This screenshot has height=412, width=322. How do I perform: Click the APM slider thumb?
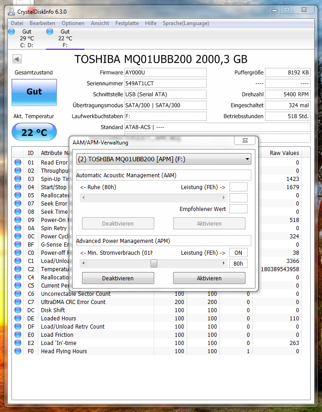(x=154, y=263)
